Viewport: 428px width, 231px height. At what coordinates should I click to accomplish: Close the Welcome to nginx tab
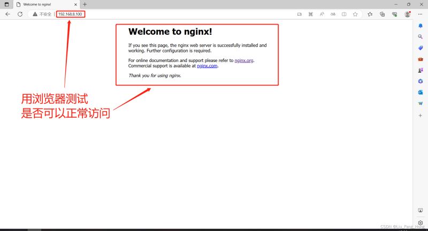(75, 5)
